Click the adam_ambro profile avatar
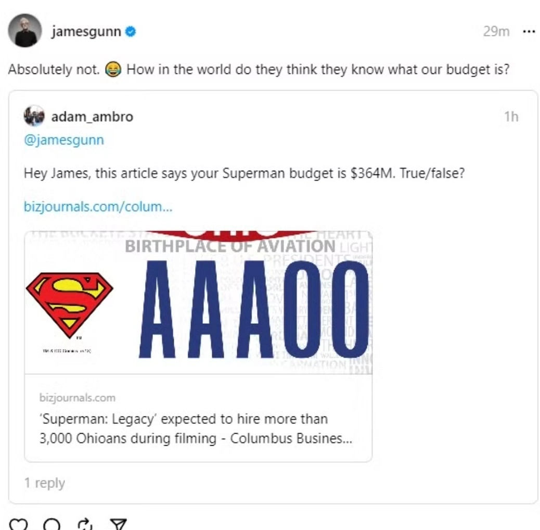Viewport: 540px width, 530px height. click(x=34, y=116)
